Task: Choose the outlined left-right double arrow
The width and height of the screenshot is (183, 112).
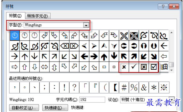Action: pyautogui.click(x=44, y=67)
